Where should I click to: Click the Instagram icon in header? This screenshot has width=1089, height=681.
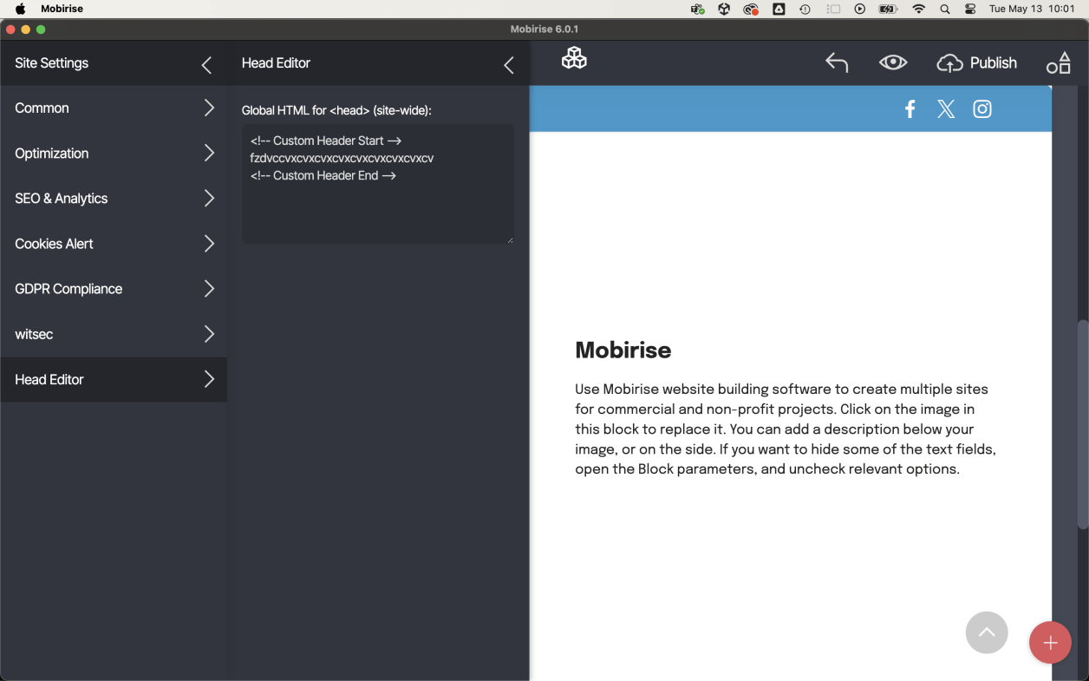pyautogui.click(x=982, y=108)
